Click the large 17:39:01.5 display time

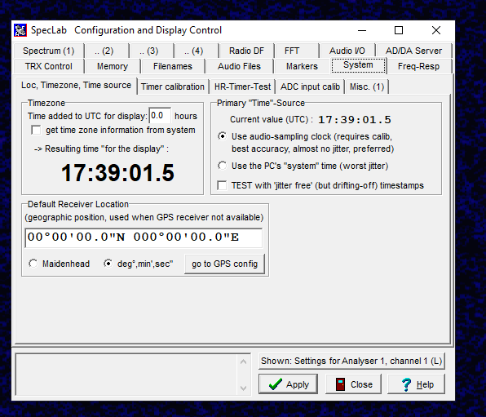click(117, 173)
